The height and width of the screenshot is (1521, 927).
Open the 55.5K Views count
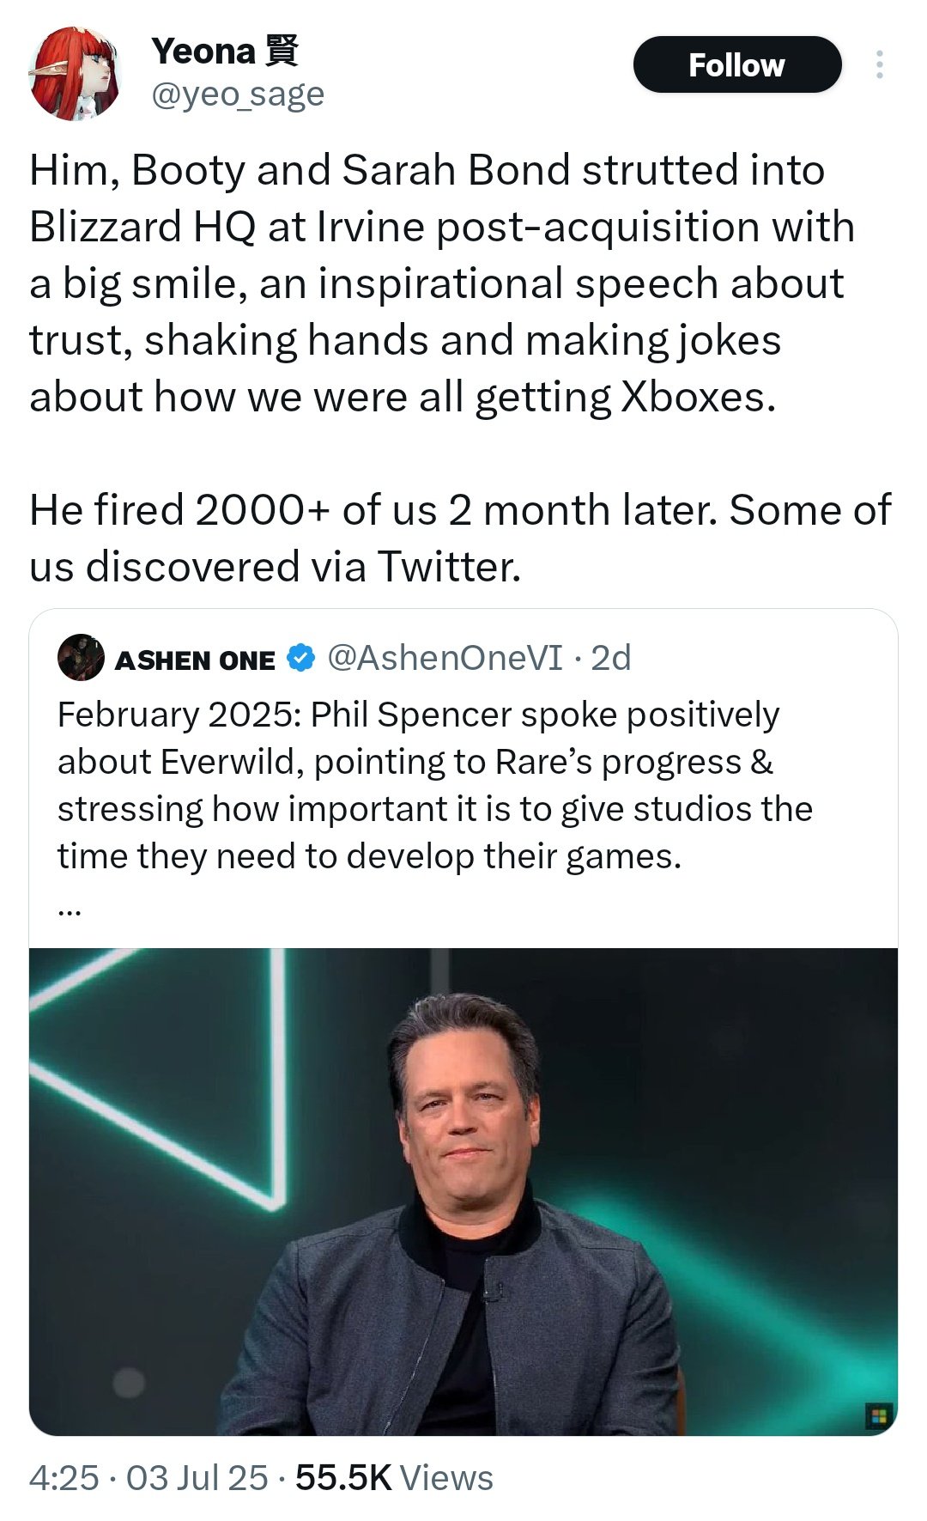(x=394, y=1478)
